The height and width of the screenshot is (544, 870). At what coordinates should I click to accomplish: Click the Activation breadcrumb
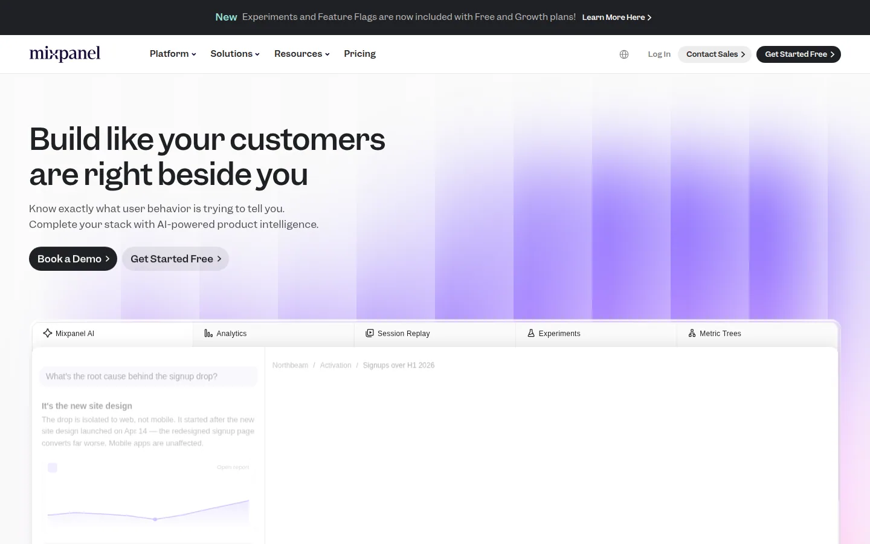coord(335,366)
